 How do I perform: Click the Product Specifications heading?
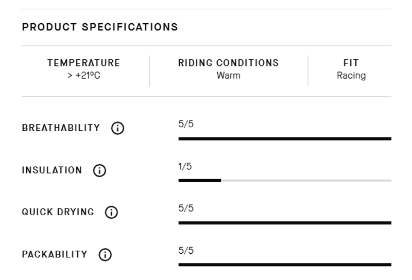[100, 27]
